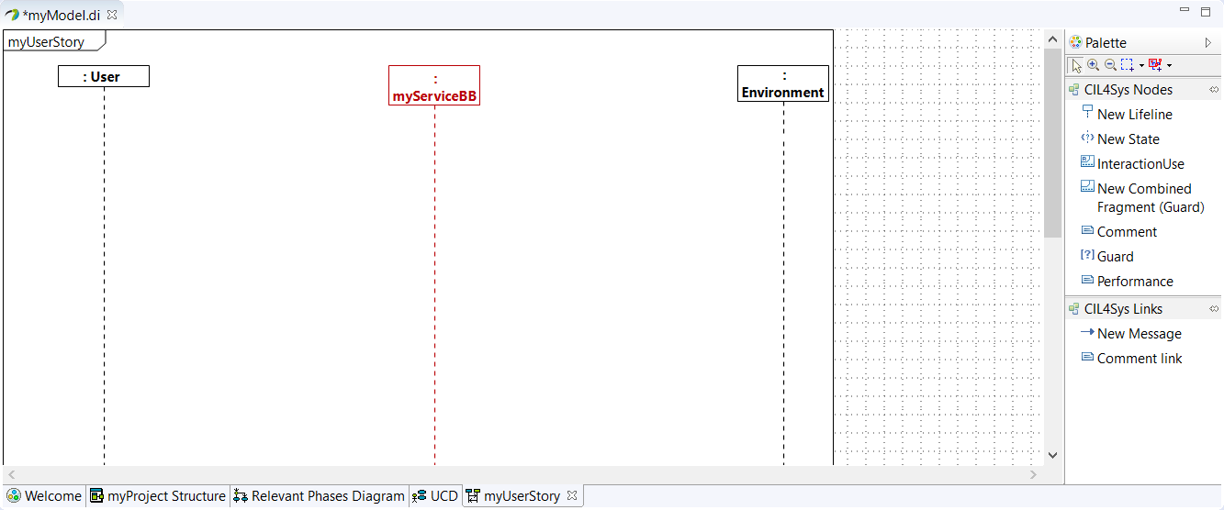Click the myUserStory tab sequence diagram icon
The height and width of the screenshot is (510, 1224).
point(473,496)
